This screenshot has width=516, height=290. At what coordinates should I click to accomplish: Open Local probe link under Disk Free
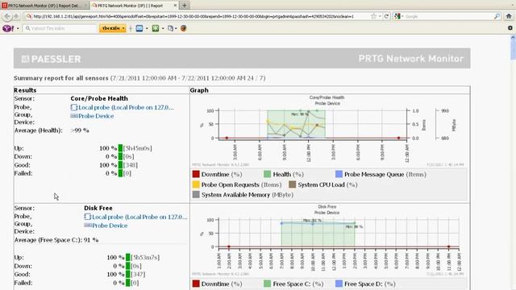(x=139, y=217)
